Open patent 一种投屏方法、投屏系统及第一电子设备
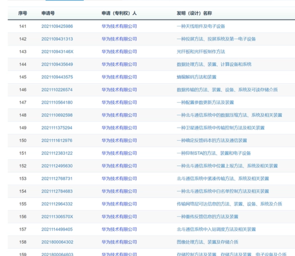The width and height of the screenshot is (295, 256). coord(216,39)
